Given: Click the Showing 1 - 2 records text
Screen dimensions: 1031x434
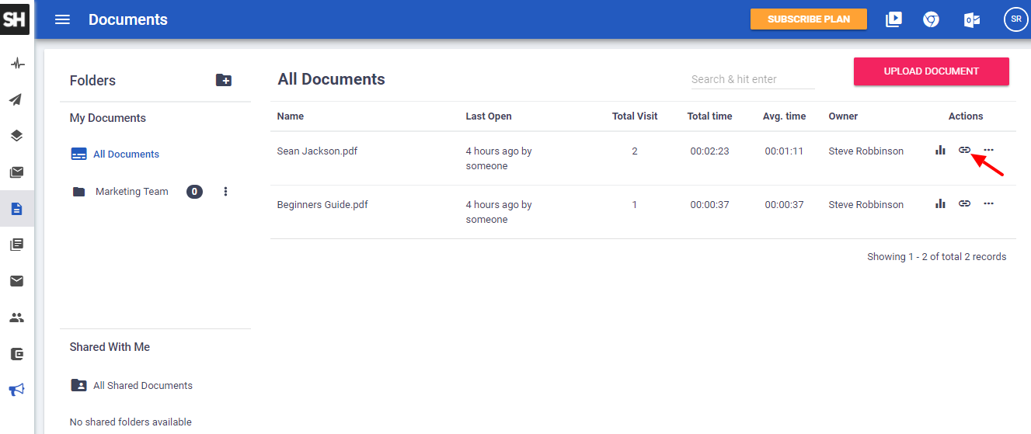Looking at the screenshot, I should pyautogui.click(x=937, y=257).
